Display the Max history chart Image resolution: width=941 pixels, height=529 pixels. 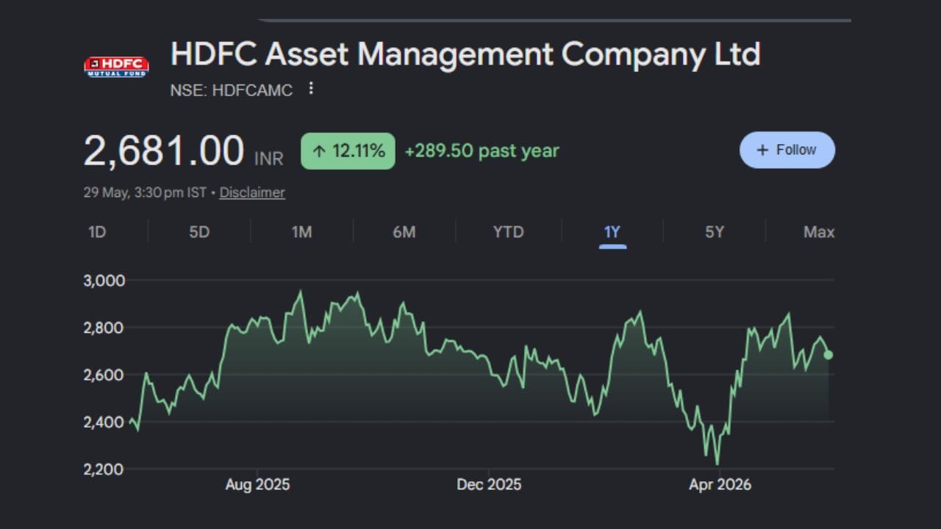coord(819,232)
